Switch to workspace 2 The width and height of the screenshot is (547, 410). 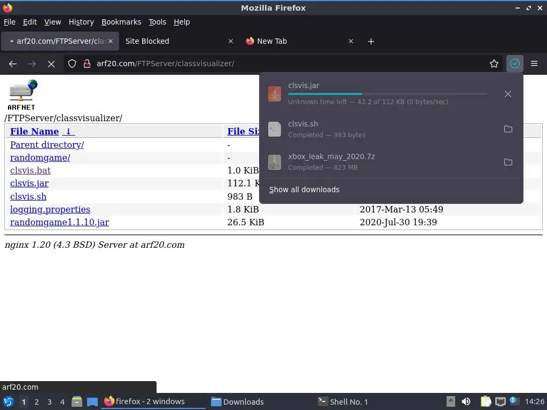coord(37,402)
